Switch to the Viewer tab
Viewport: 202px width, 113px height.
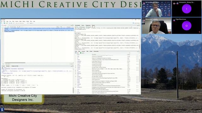coord(91,51)
